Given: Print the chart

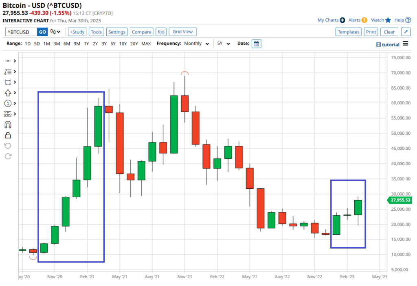Looking at the screenshot, I should pos(371,32).
